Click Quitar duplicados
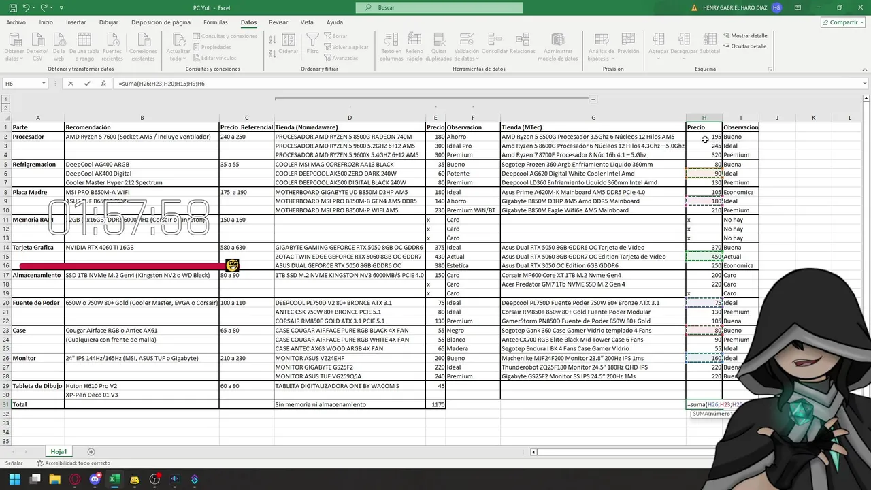This screenshot has height=490, width=871. (439, 46)
